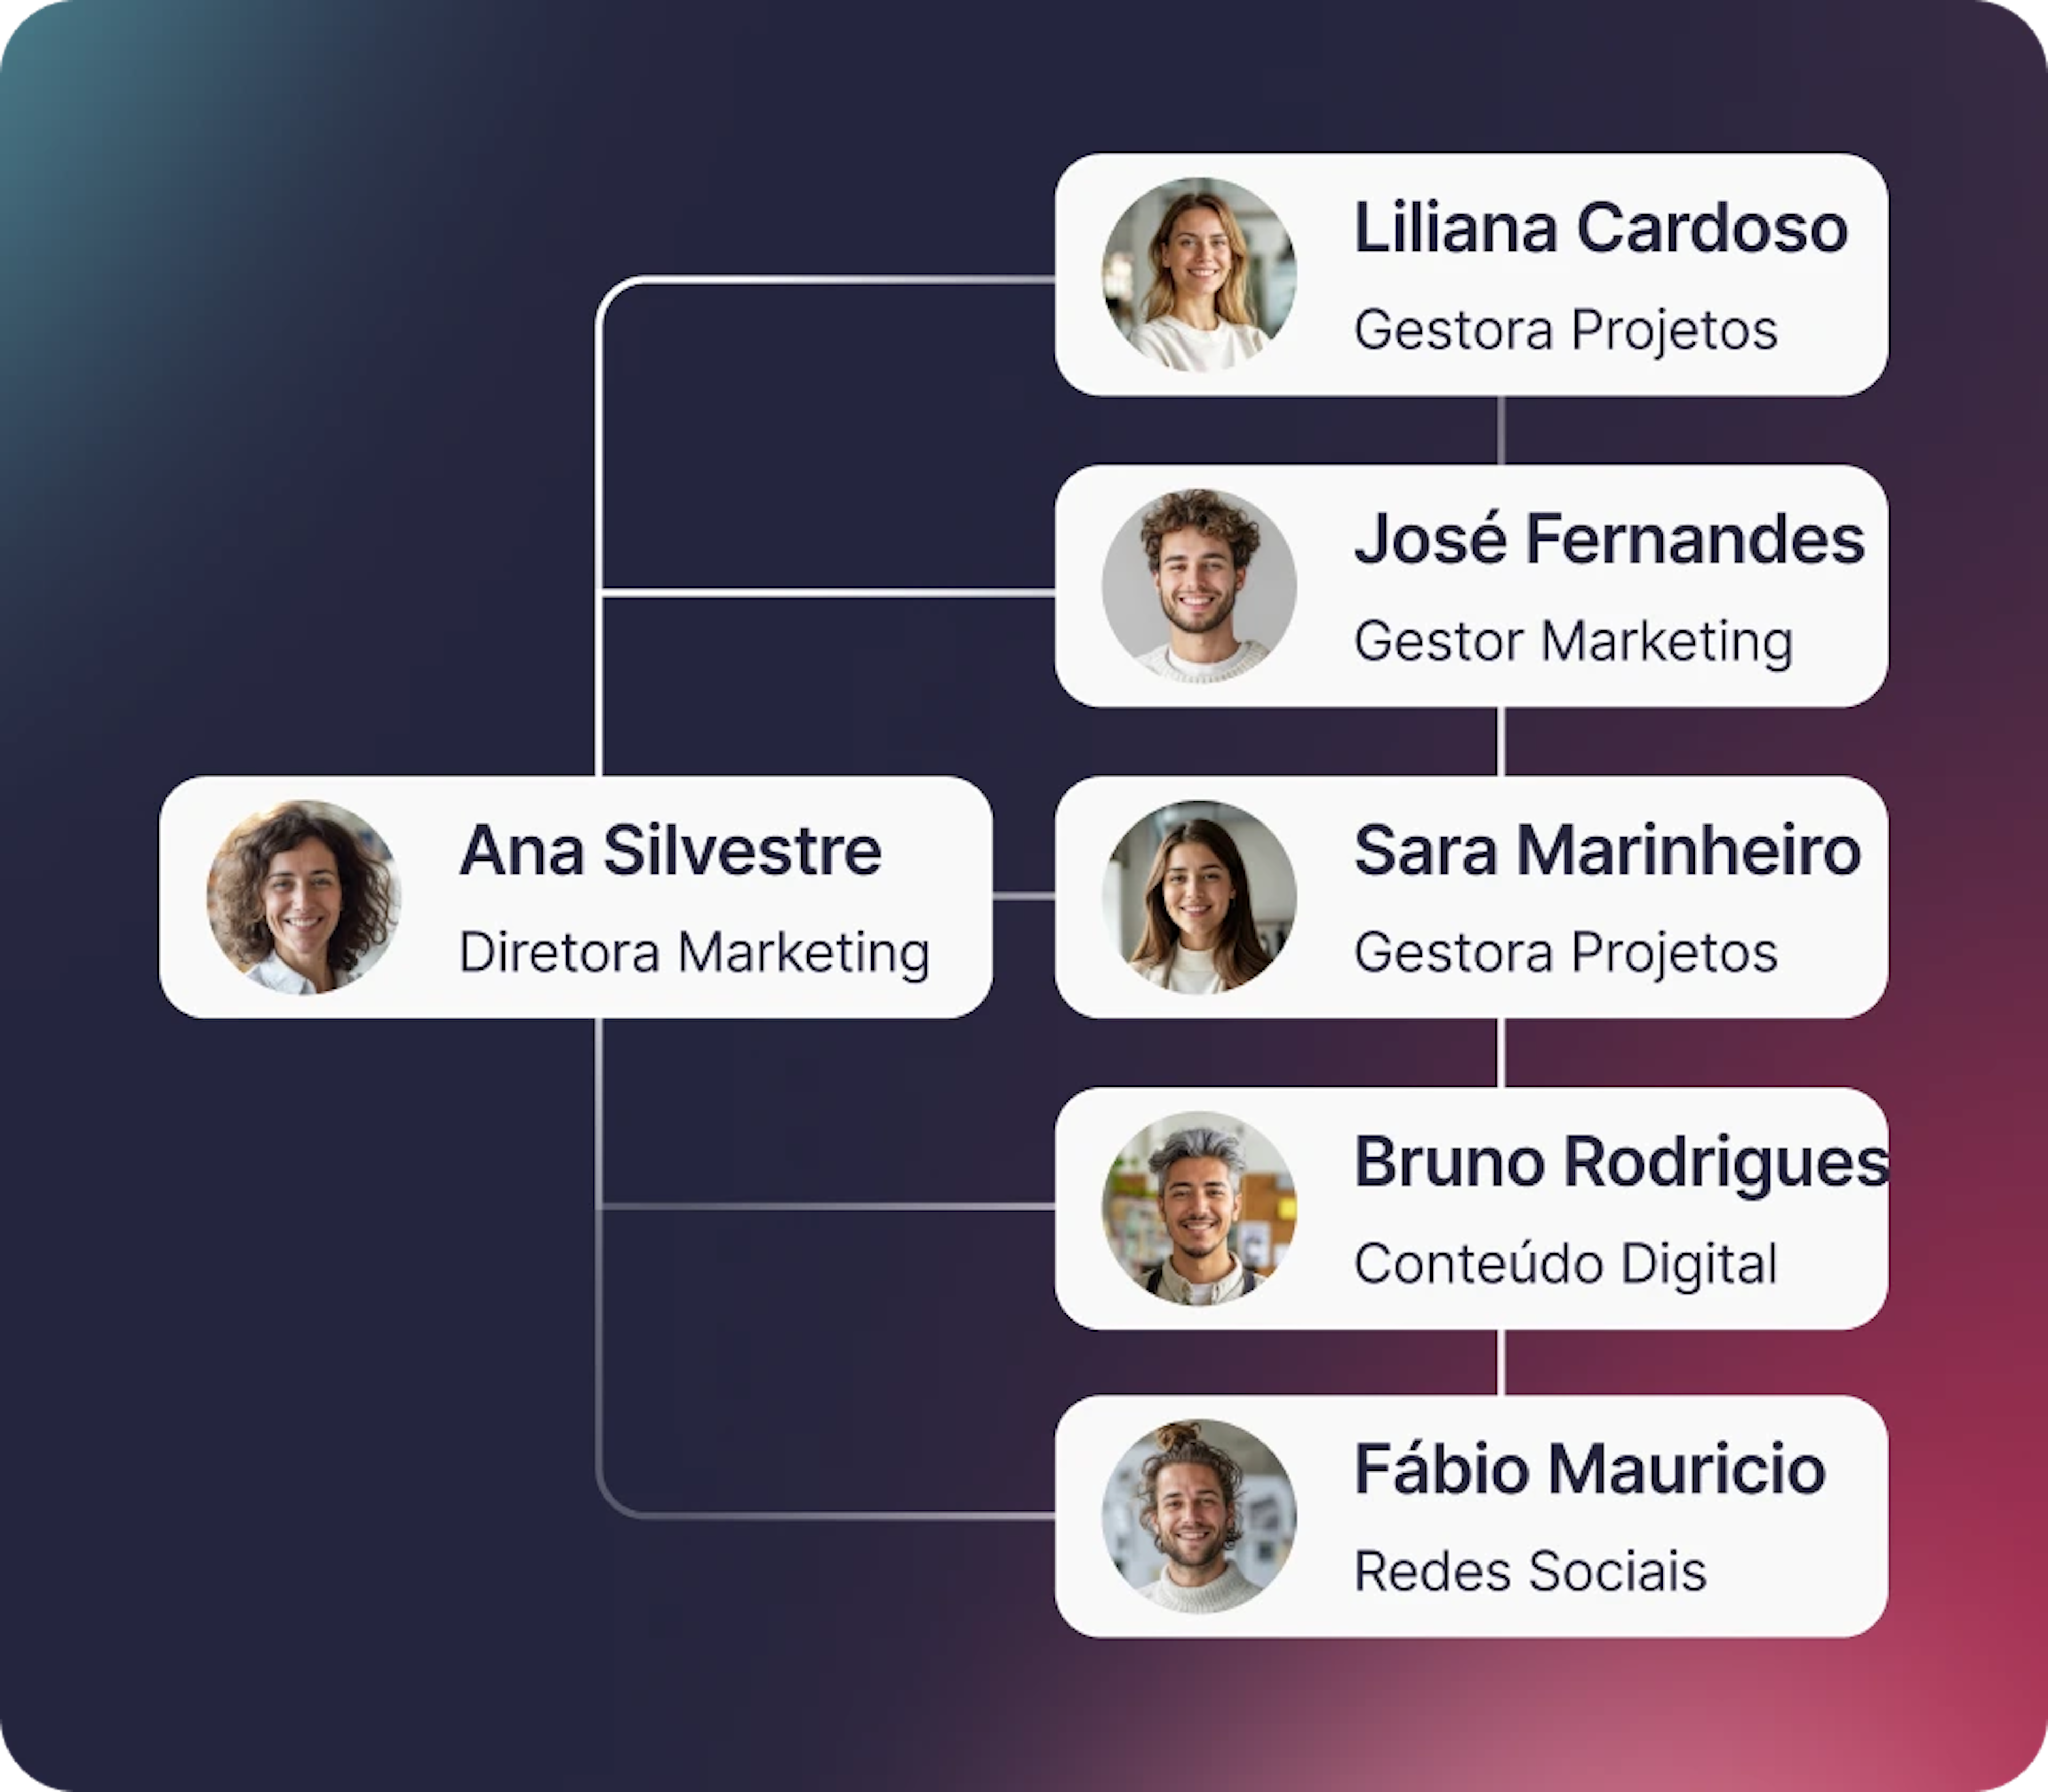Select Fábio Mauricio's avatar photo
The image size is (2048, 1792).
[1199, 1516]
